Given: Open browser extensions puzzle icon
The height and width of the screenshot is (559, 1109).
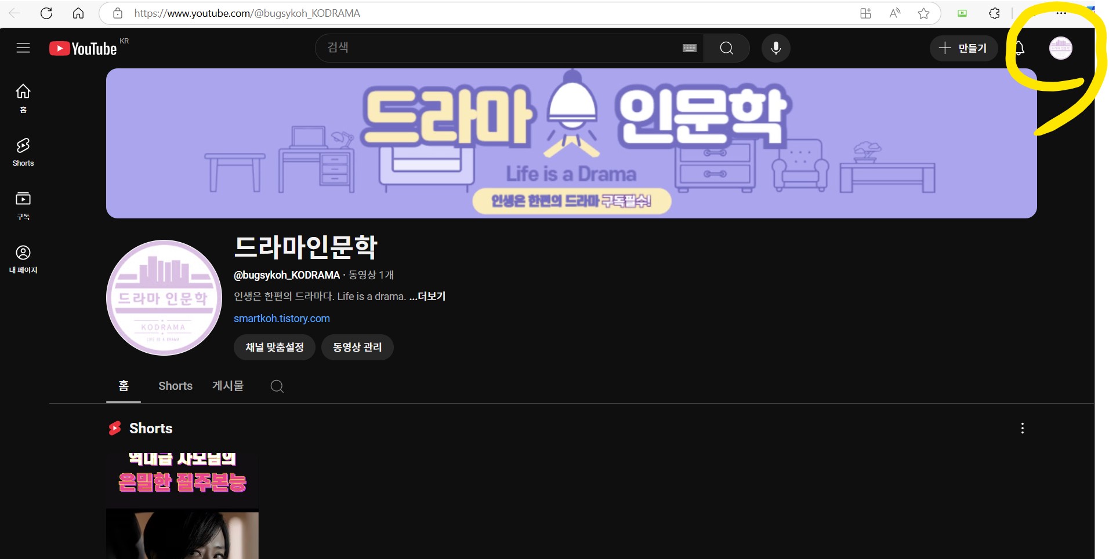Looking at the screenshot, I should pos(994,13).
